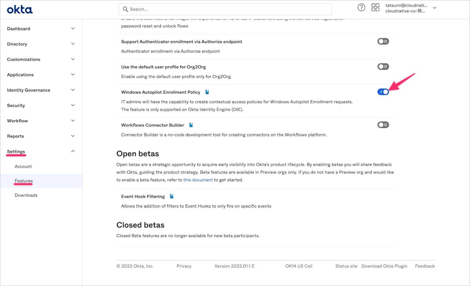This screenshot has width=470, height=286.
Task: Disable Windows Autopilot Enrollment Policy toggle
Action: [x=383, y=92]
